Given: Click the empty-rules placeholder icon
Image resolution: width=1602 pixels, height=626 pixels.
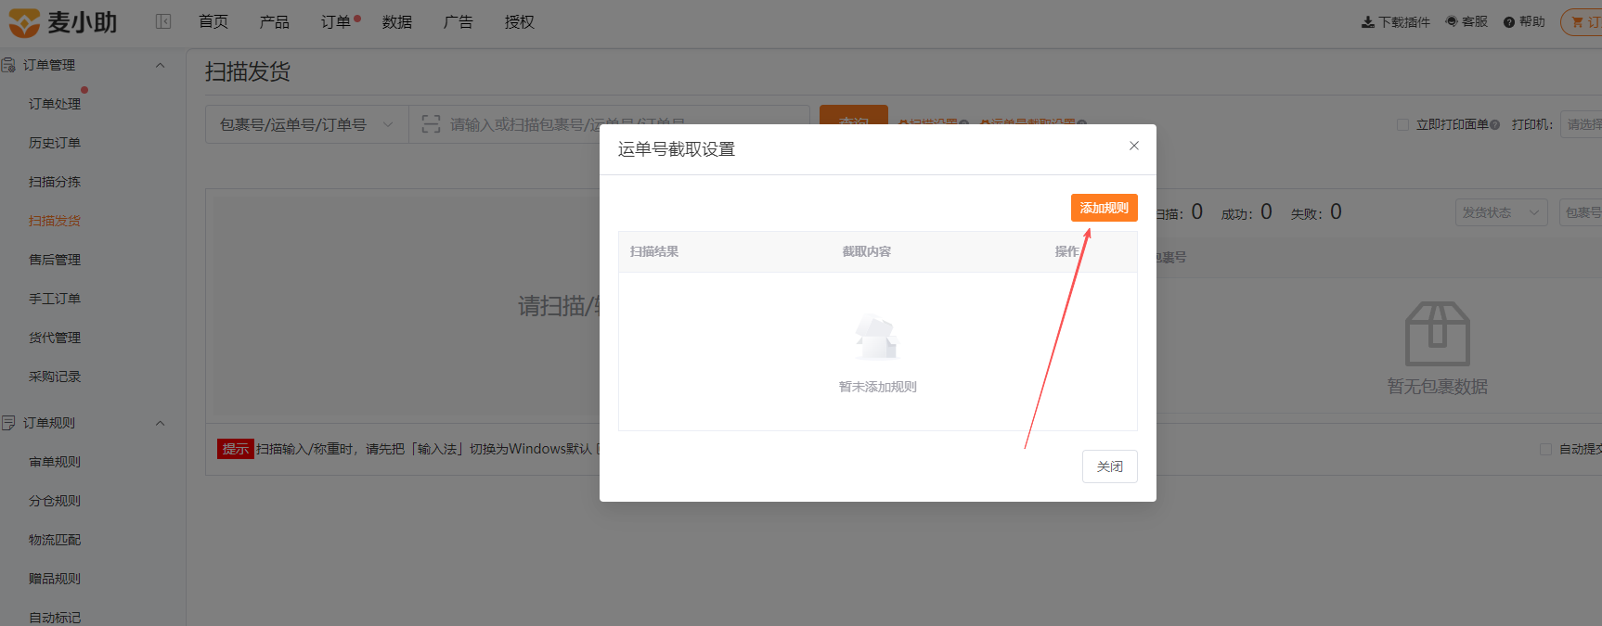Looking at the screenshot, I should point(877,337).
